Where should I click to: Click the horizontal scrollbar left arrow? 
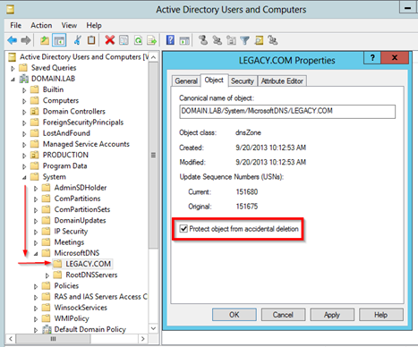point(11,339)
